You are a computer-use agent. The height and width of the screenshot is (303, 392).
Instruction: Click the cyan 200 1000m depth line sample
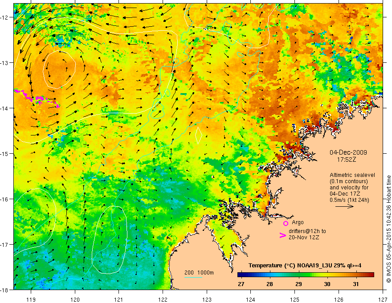(193, 277)
